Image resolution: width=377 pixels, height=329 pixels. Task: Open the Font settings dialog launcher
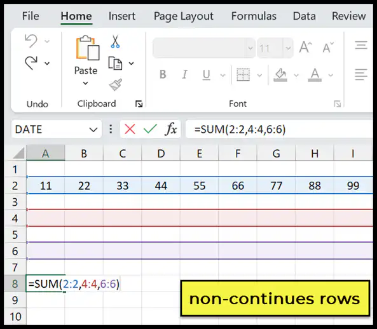click(338, 104)
